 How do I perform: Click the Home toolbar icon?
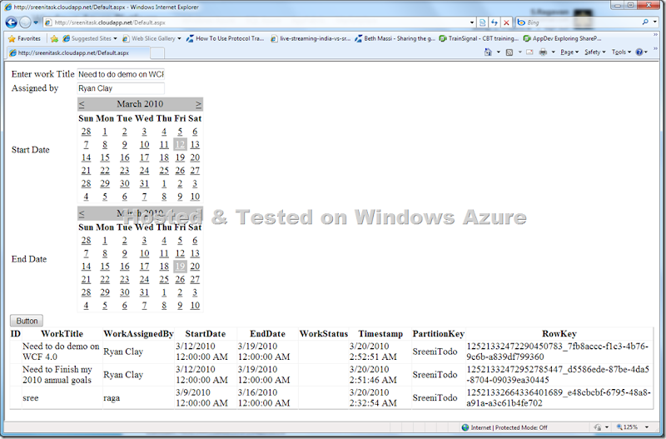pyautogui.click(x=488, y=52)
